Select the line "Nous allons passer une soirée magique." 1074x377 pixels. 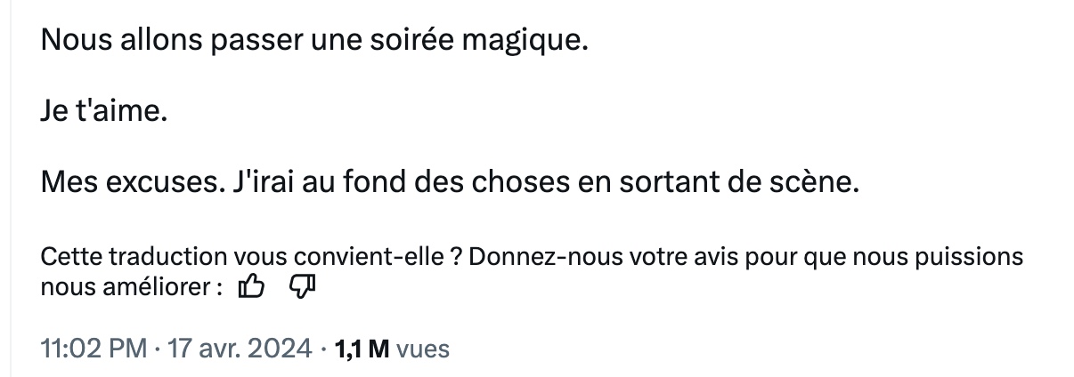tap(315, 42)
